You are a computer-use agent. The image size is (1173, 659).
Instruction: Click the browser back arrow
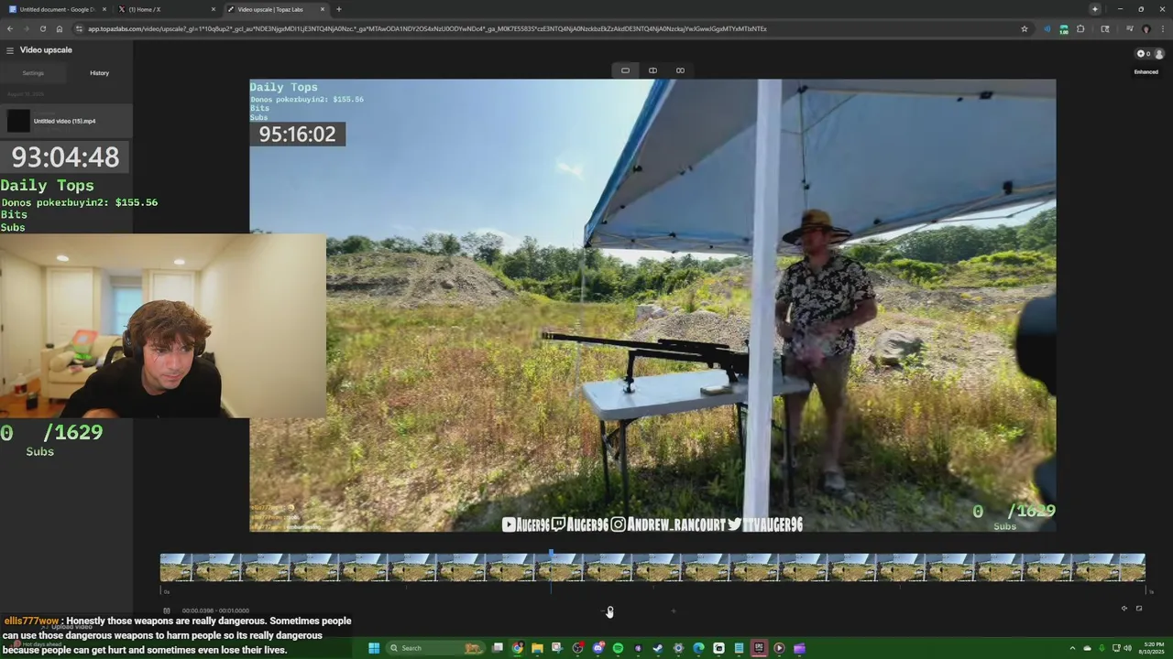10,28
